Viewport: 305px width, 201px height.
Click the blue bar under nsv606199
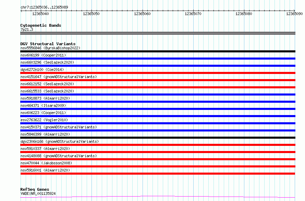click(x=158, y=59)
